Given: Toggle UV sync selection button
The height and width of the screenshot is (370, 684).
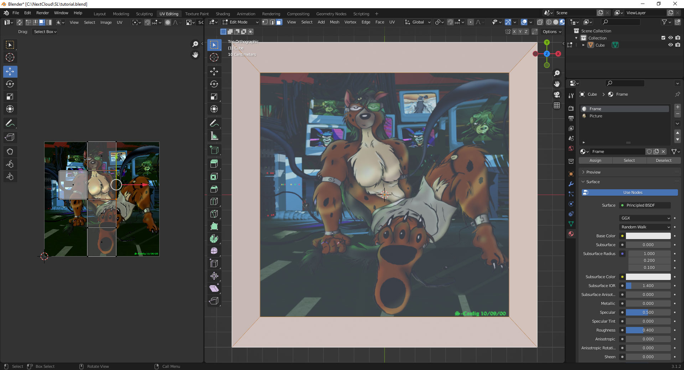Looking at the screenshot, I should tap(20, 22).
